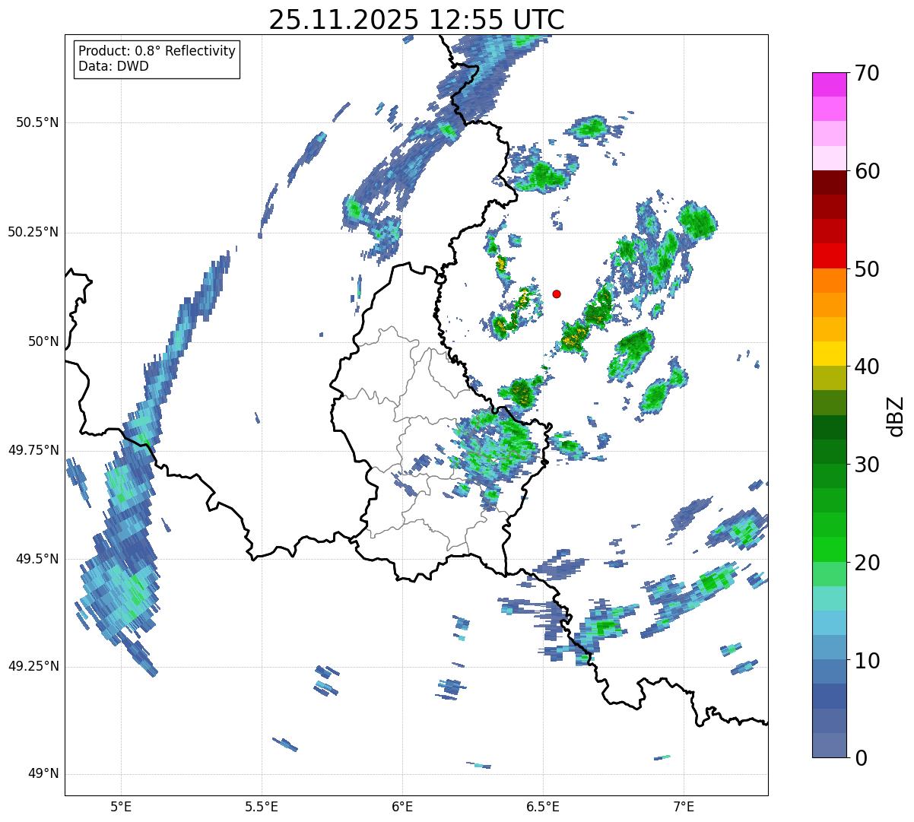
Task: Click the 7°E longitude tick label
Action: [684, 806]
